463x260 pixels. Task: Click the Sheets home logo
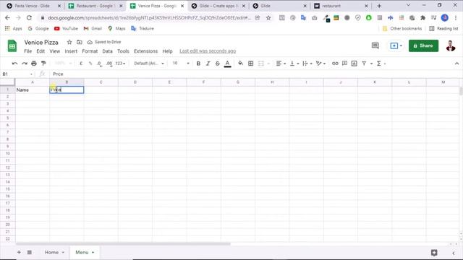[x=12, y=46]
